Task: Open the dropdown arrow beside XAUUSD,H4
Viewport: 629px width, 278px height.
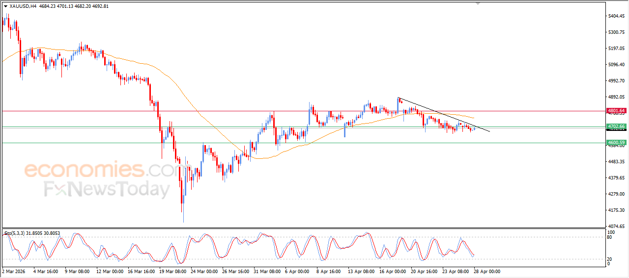Action: pyautogui.click(x=5, y=6)
